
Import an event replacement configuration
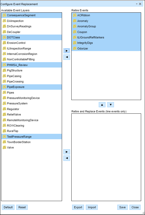coord(92,207)
